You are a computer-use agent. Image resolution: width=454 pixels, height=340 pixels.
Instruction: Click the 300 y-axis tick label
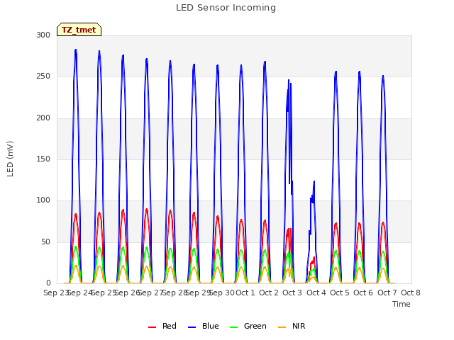[43, 35]
